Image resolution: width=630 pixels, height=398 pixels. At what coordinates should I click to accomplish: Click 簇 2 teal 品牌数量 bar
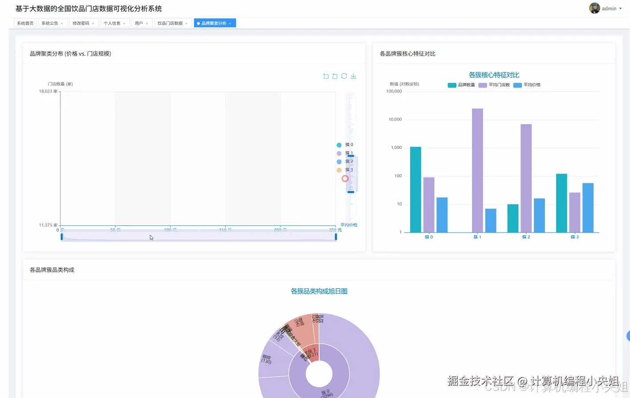[513, 218]
